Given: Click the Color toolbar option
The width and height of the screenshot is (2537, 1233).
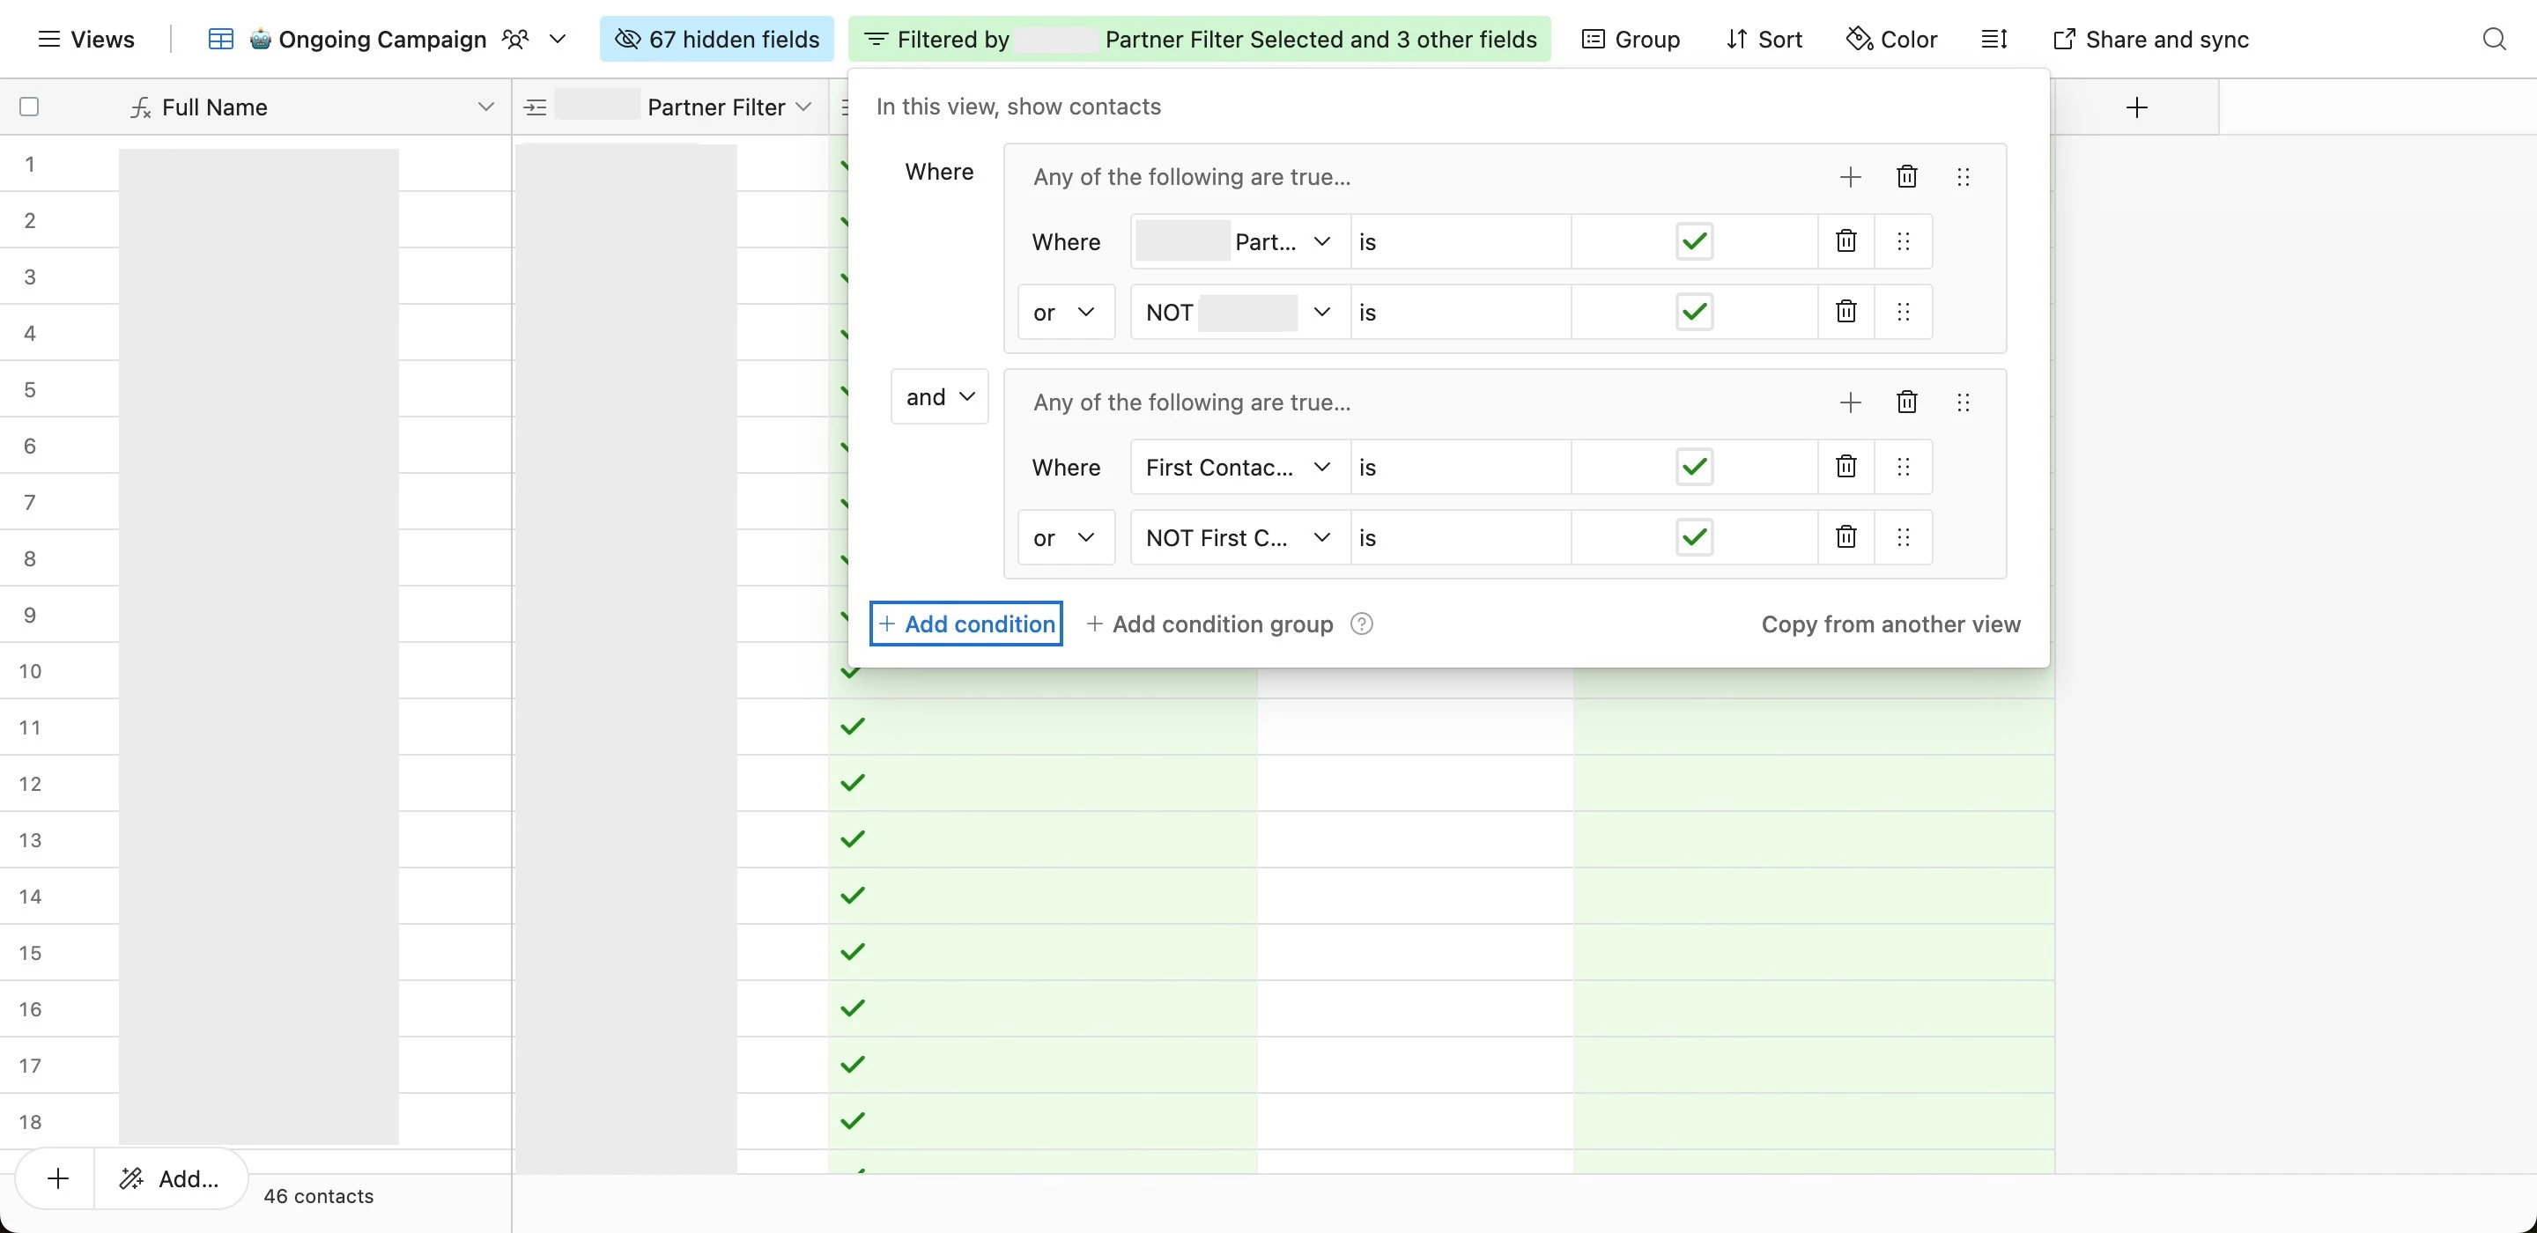Looking at the screenshot, I should coord(1891,40).
